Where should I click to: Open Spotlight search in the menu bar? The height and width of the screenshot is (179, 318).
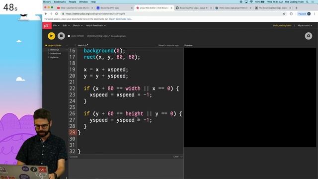(307, 2)
